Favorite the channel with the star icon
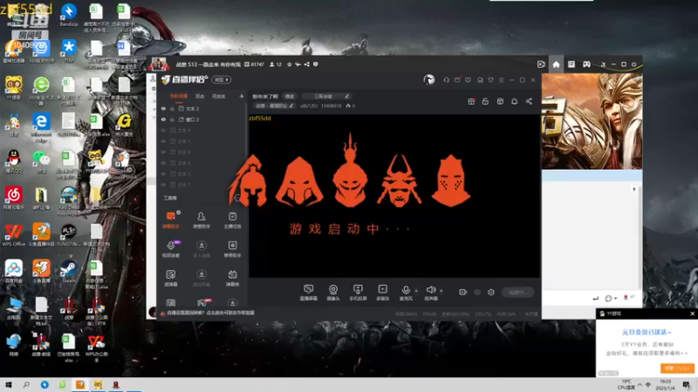 click(290, 64)
